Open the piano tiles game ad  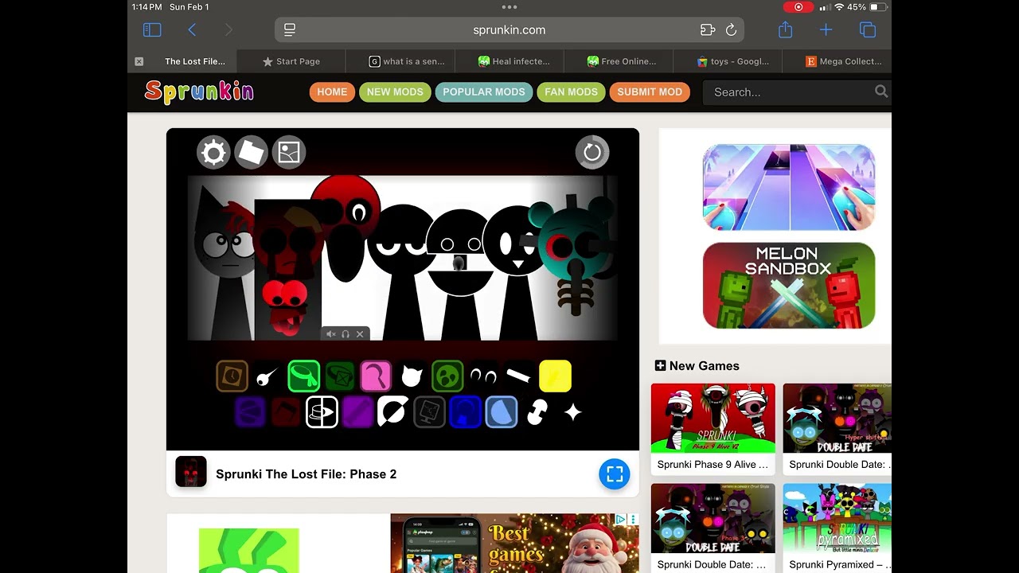pos(789,187)
